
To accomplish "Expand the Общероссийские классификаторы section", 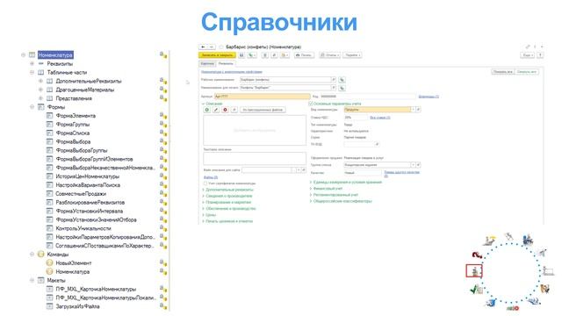I will coord(341,201).
